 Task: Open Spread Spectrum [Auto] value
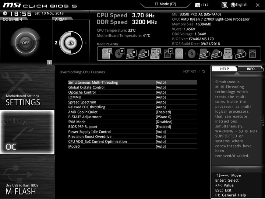[x=161, y=102]
